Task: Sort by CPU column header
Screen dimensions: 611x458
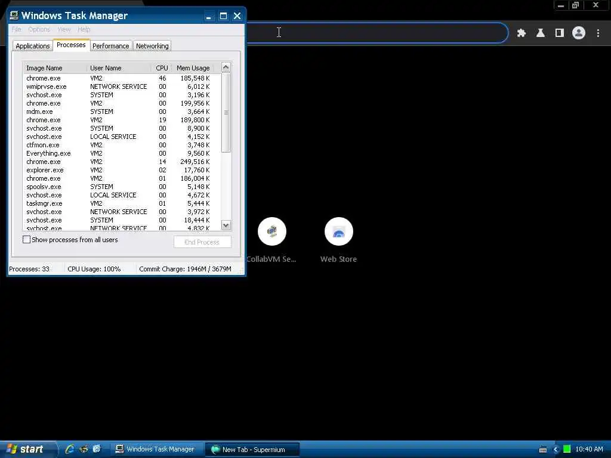Action: [161, 68]
